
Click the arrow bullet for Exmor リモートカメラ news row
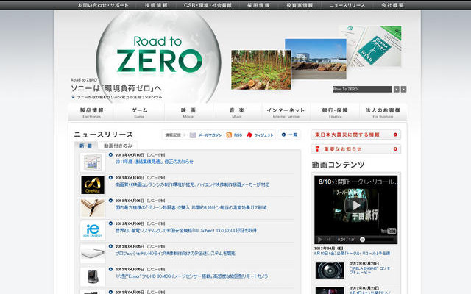pyautogui.click(x=110, y=270)
